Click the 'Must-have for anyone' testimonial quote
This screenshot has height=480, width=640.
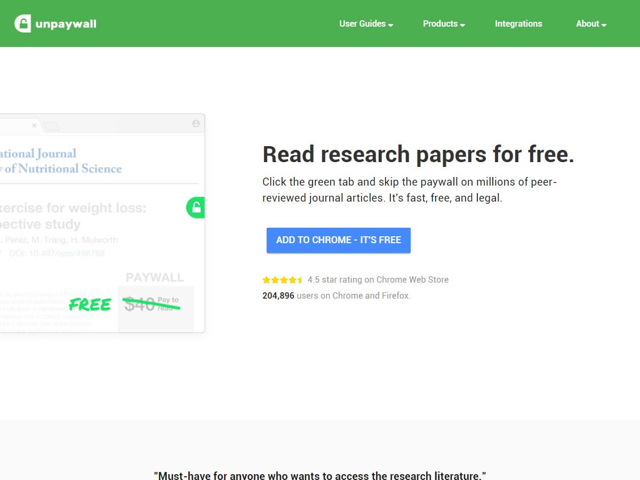coord(320,476)
